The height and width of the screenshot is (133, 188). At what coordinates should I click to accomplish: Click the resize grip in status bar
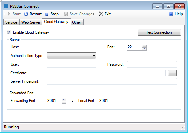[183, 128]
